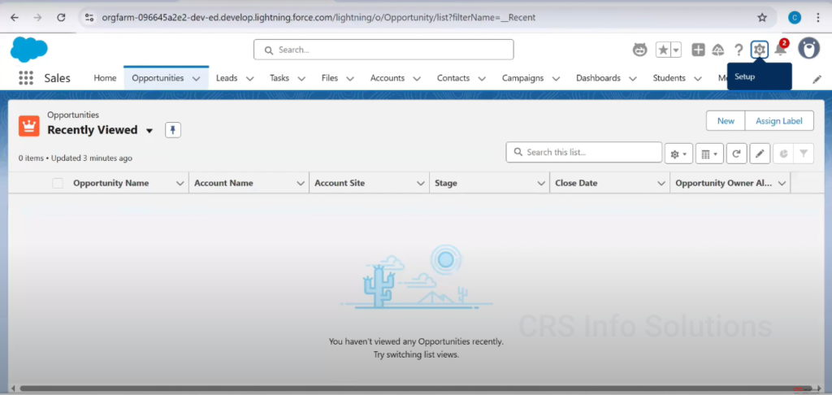Click the App Launcher grid icon

[26, 78]
